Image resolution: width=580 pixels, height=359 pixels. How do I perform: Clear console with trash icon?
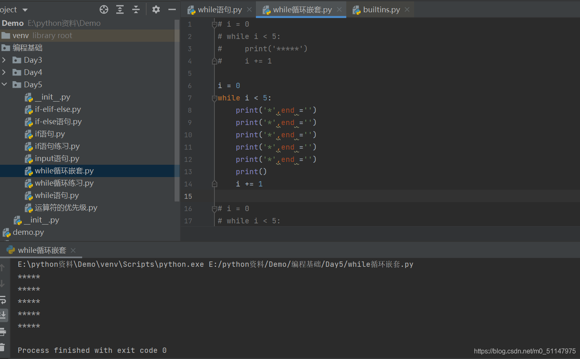pos(2,347)
